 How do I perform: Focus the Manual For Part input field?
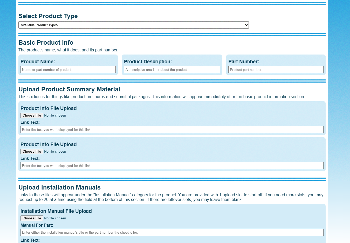click(x=172, y=232)
